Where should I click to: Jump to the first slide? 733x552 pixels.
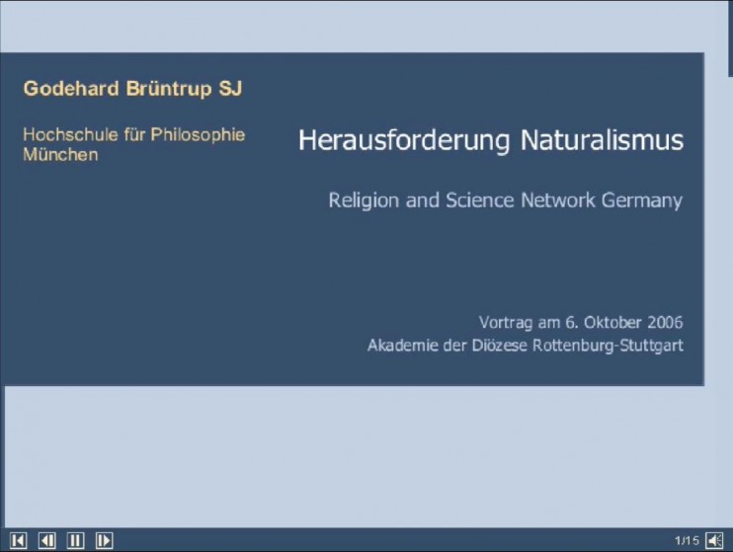[18, 541]
